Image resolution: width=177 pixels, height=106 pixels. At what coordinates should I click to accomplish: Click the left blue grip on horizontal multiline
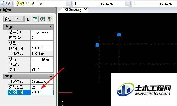(x=97, y=45)
